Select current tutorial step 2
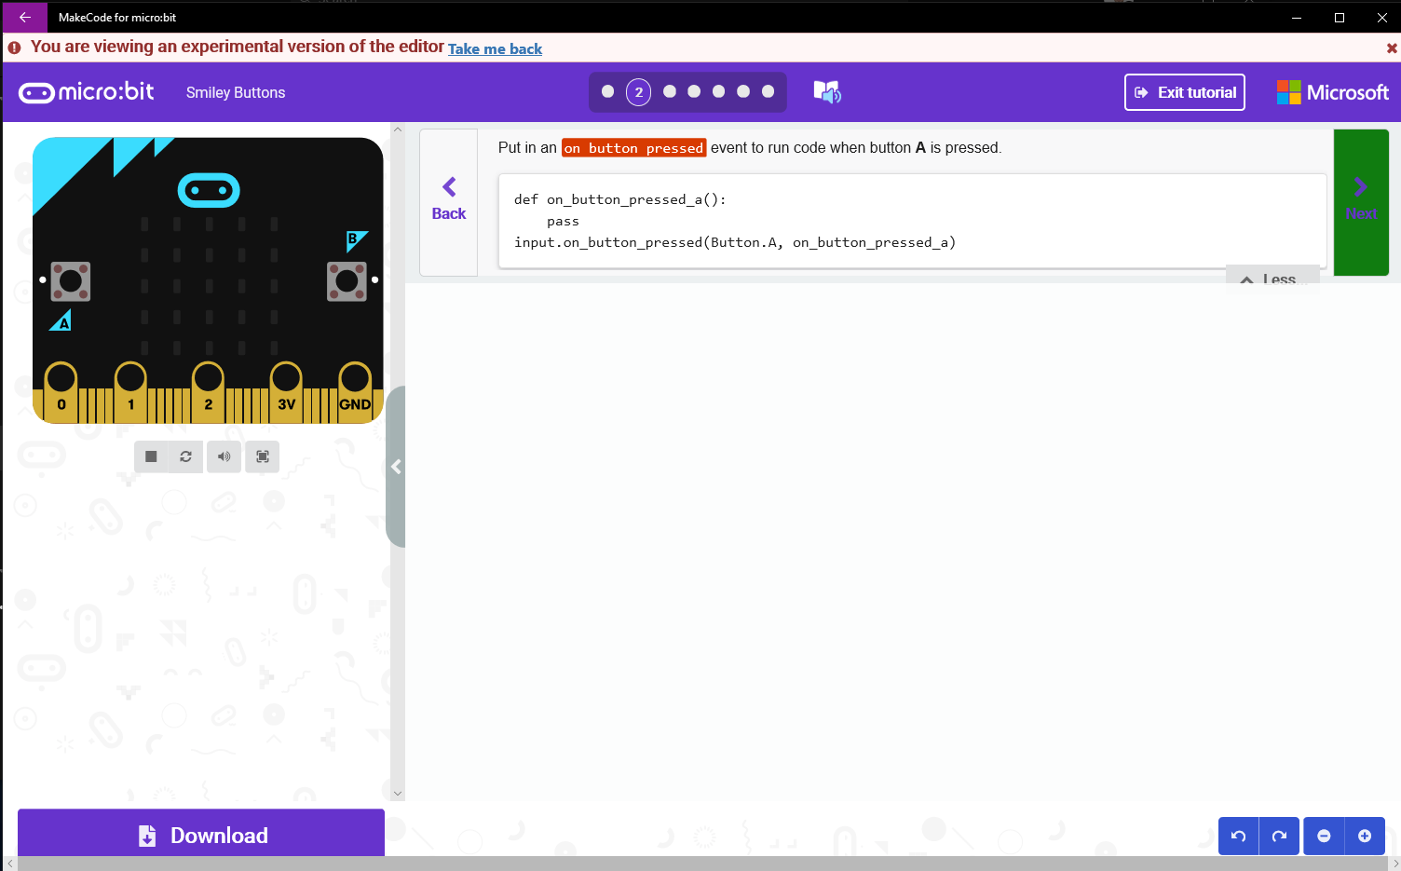This screenshot has height=871, width=1401. (x=638, y=92)
